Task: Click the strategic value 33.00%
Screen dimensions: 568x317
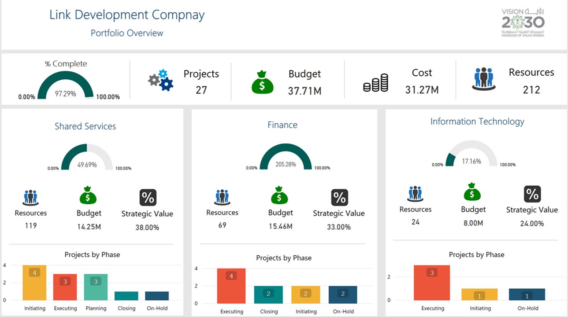Action: pyautogui.click(x=339, y=227)
